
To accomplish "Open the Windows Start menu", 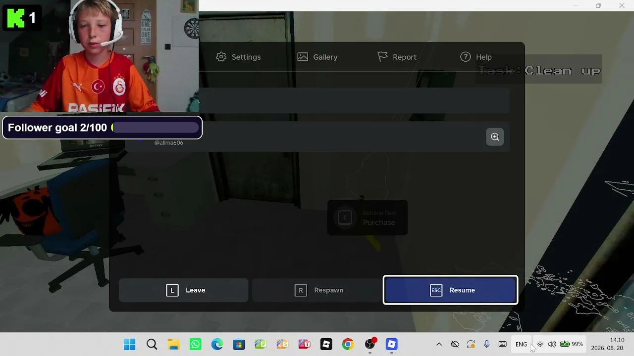I will (130, 344).
